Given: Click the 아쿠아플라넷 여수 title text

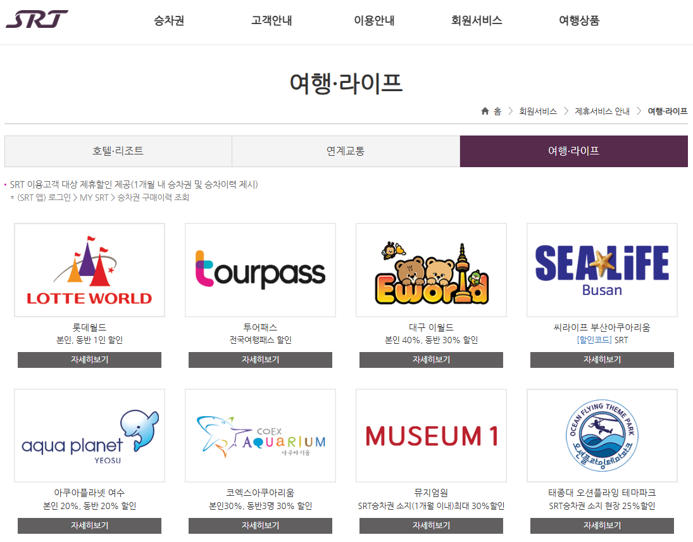Looking at the screenshot, I should (x=89, y=493).
